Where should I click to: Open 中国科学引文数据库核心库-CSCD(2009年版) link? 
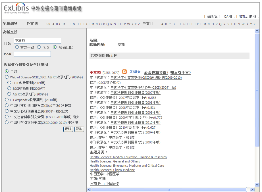(143, 87)
